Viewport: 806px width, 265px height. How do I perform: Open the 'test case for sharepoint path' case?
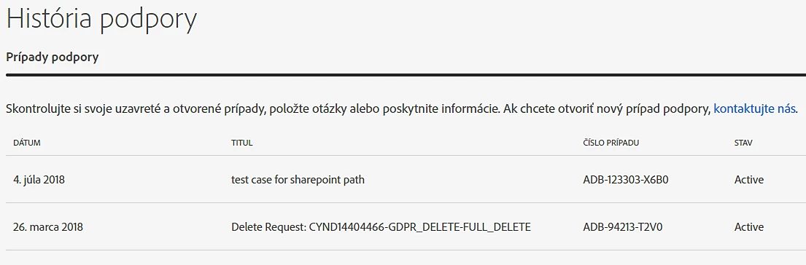(x=298, y=180)
